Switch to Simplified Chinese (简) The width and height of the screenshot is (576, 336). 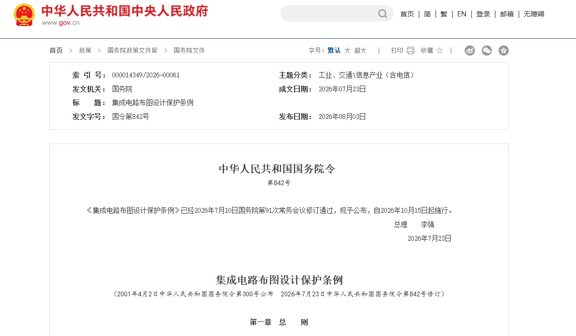click(x=427, y=14)
